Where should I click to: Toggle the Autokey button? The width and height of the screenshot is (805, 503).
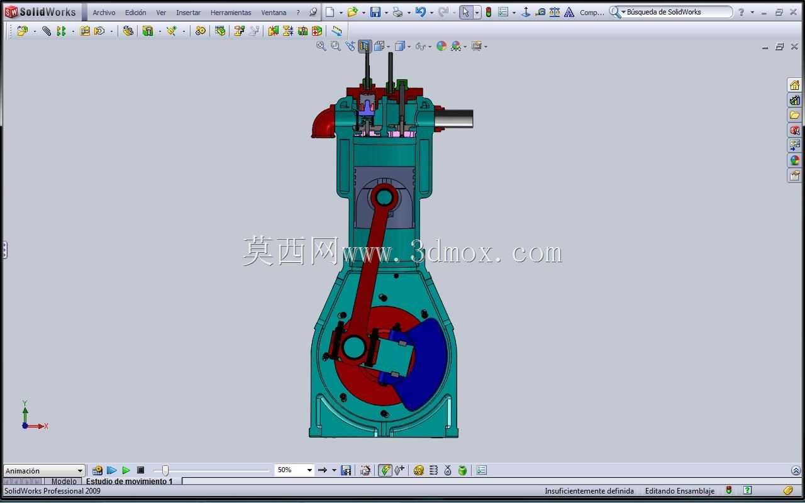point(385,470)
